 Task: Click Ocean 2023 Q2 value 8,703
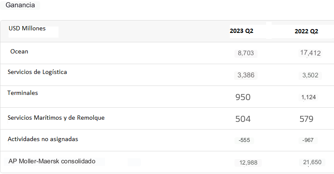pos(246,53)
